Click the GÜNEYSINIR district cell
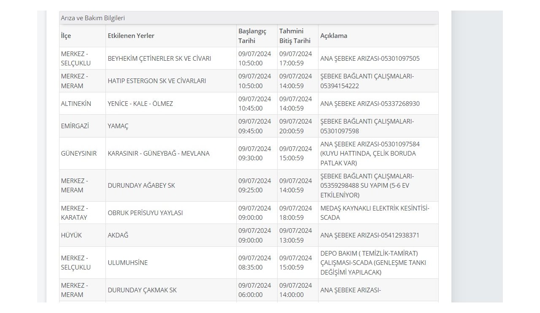Viewport: 540px width, 313px height. (78, 154)
